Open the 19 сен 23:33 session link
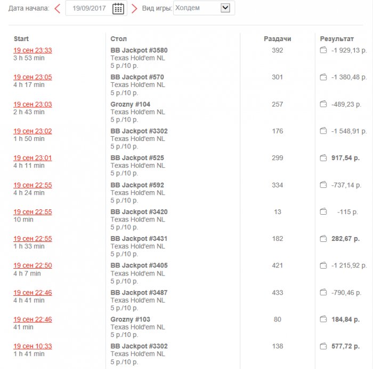Image resolution: width=373 pixels, height=369 pixels. tap(33, 51)
